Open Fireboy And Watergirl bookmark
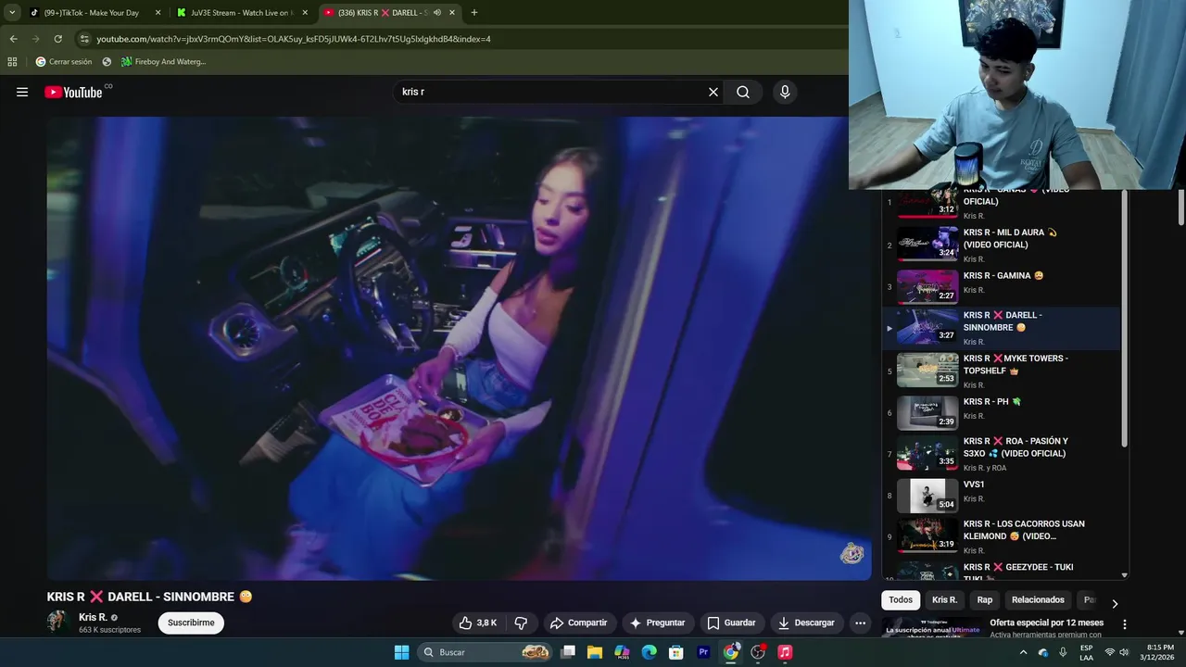This screenshot has width=1186, height=667. [x=163, y=62]
